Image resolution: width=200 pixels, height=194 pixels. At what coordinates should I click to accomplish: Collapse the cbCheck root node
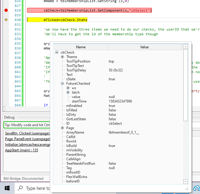[57, 52]
